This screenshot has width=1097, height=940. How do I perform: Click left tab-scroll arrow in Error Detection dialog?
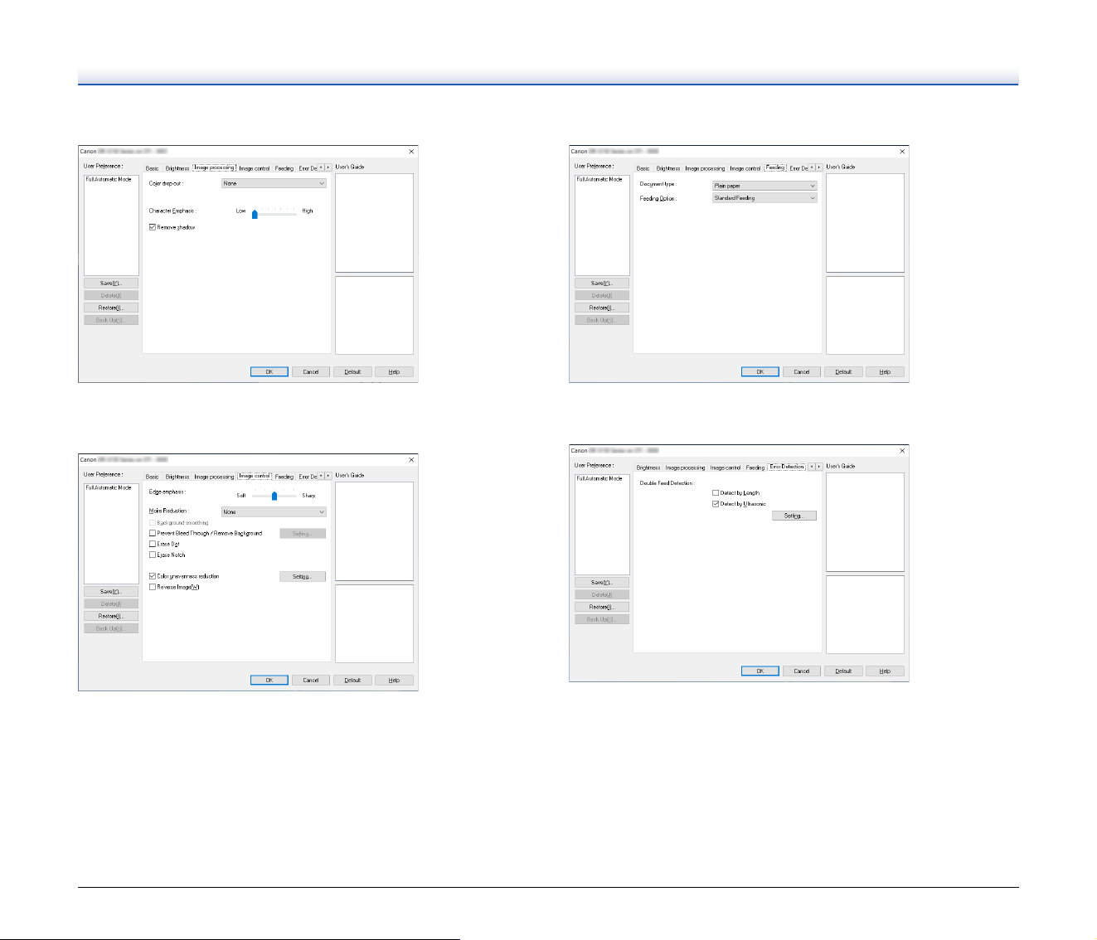(x=812, y=467)
